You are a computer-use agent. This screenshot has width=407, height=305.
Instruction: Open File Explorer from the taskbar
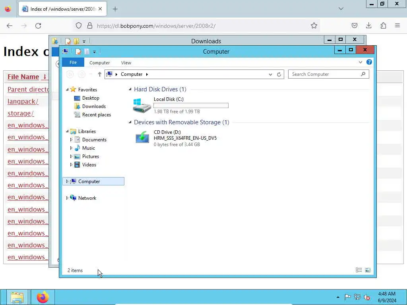click(17, 297)
